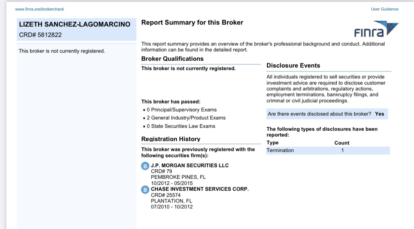Click the Are there events disclosed question
Image resolution: width=414 pixels, height=229 pixels.
click(x=320, y=114)
